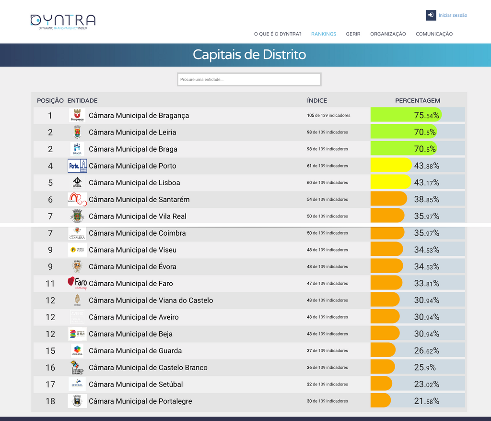The width and height of the screenshot is (491, 421).
Task: Open Câmara Municipal de Portalegre
Action: pyautogui.click(x=140, y=401)
